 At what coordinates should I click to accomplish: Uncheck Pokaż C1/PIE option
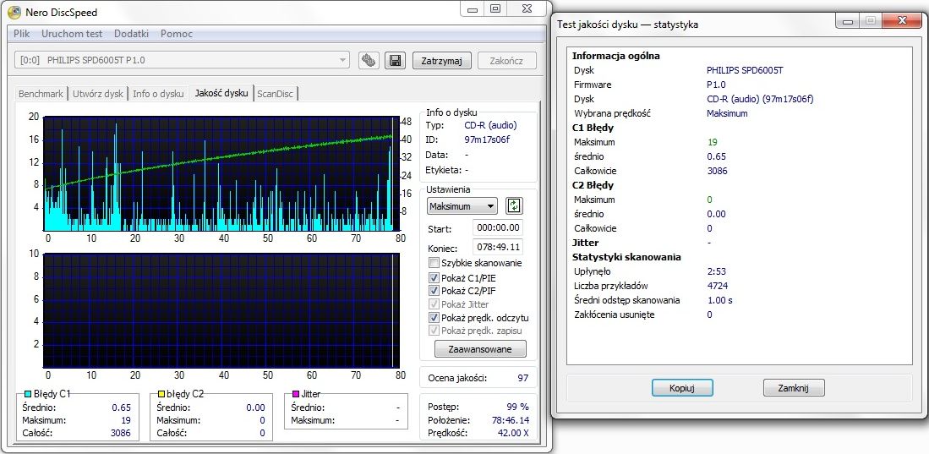click(434, 276)
